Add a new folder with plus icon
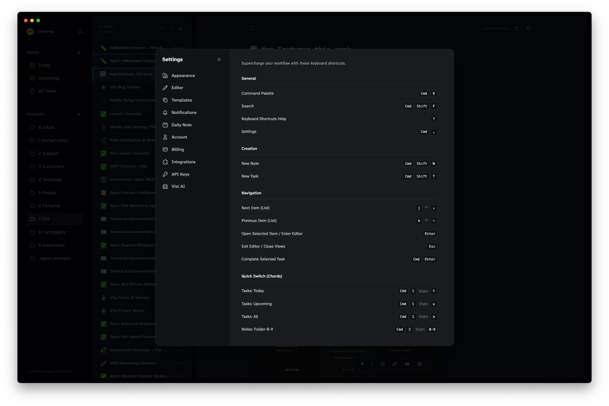 79,115
